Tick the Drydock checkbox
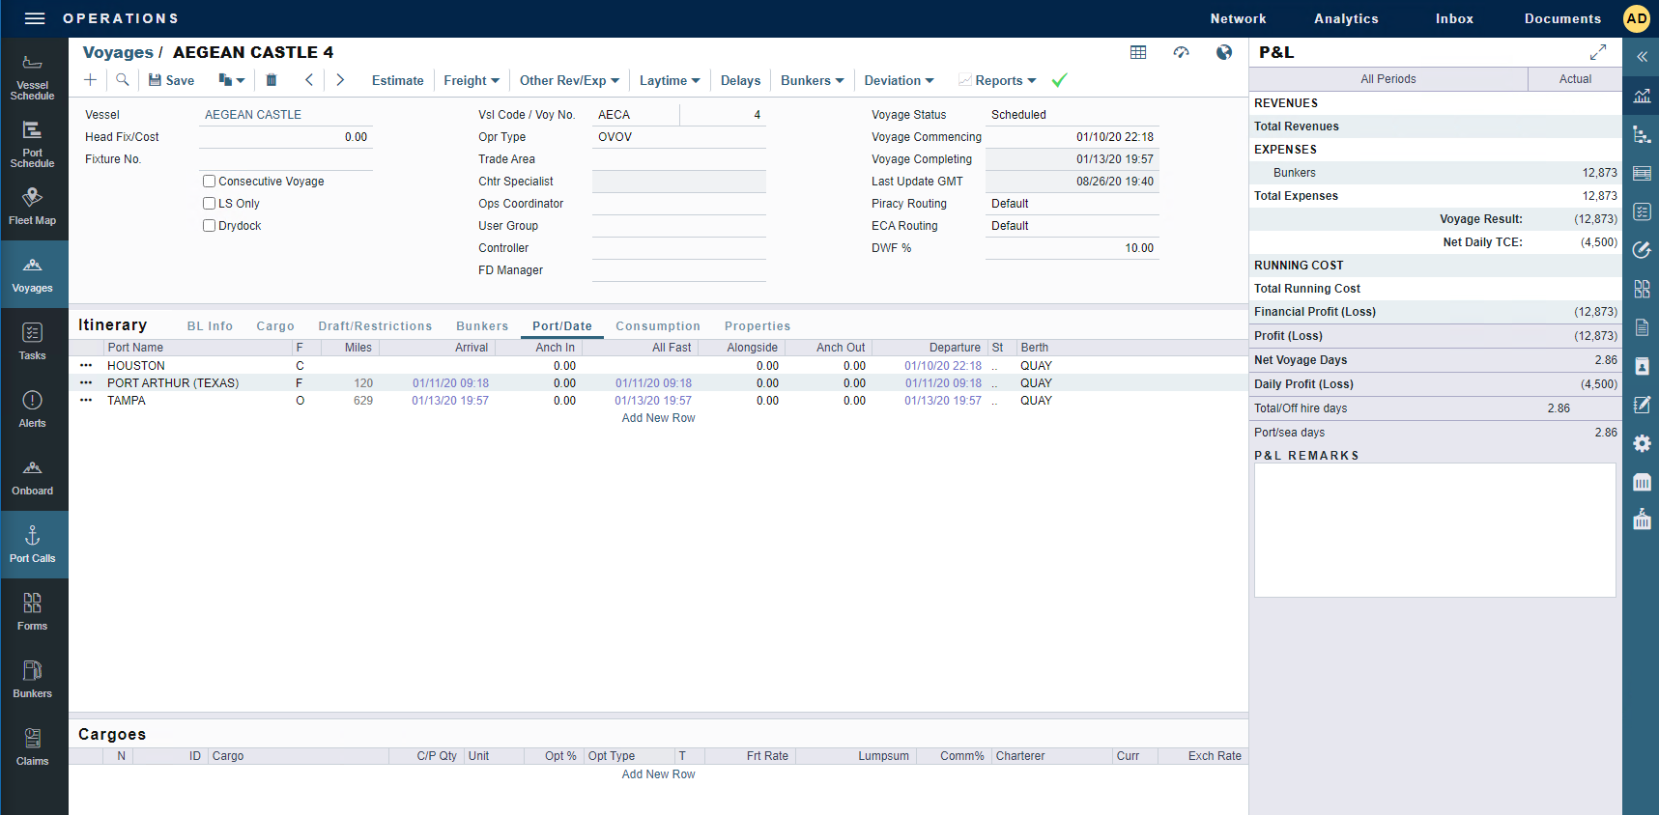Image resolution: width=1659 pixels, height=815 pixels. [209, 226]
